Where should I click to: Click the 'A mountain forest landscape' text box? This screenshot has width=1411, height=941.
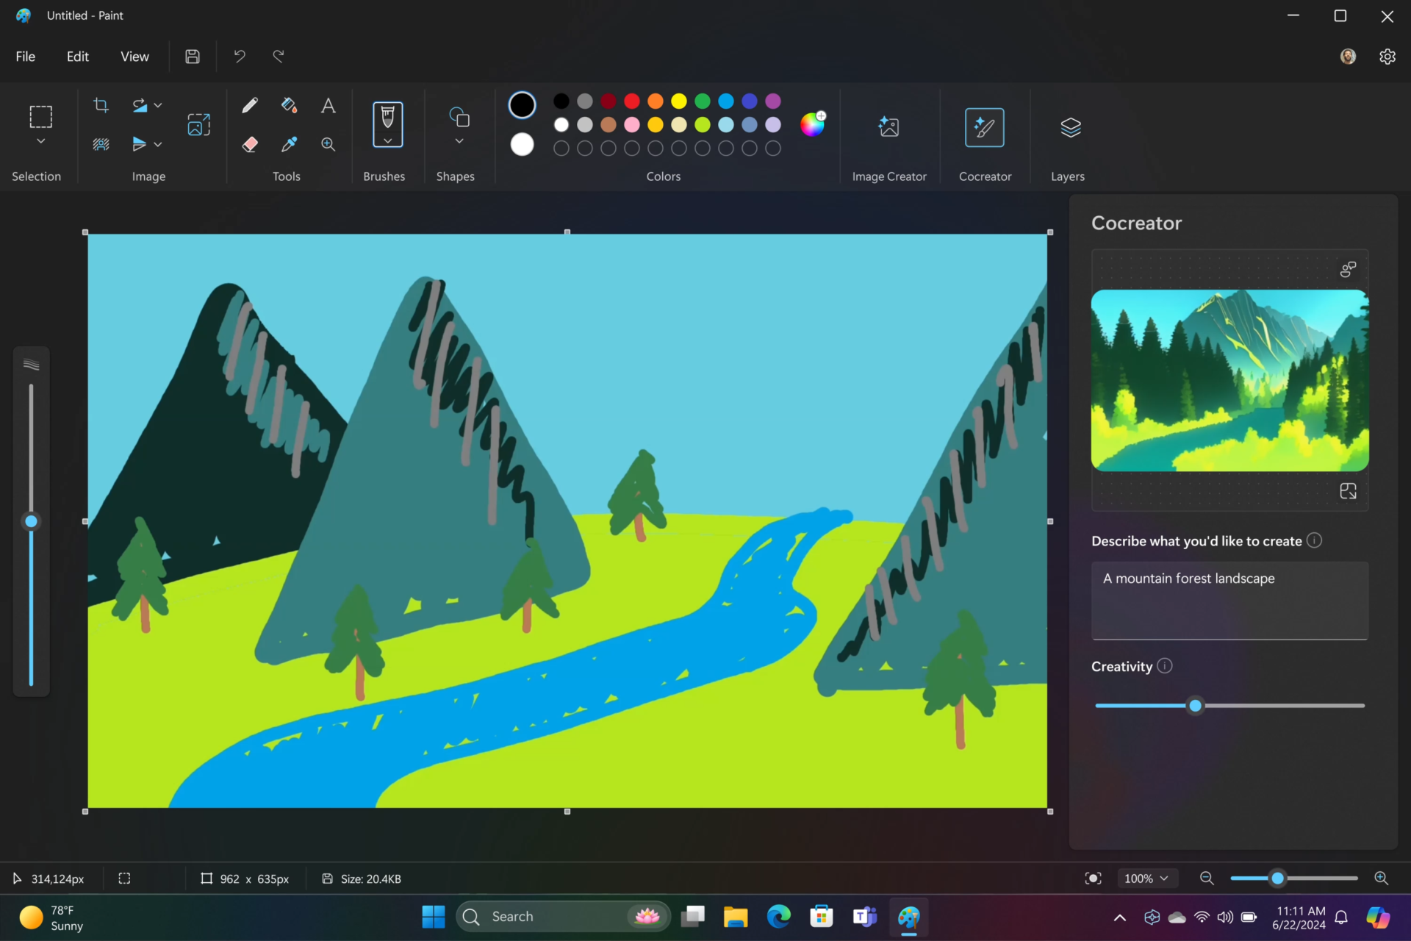(x=1229, y=600)
